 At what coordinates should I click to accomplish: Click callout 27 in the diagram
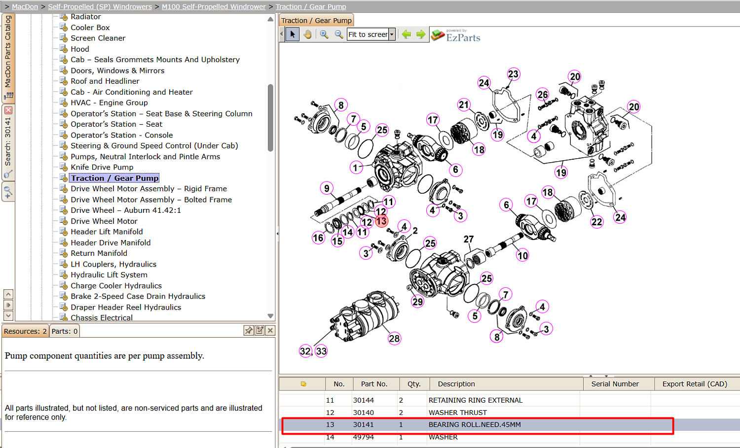pyautogui.click(x=469, y=239)
